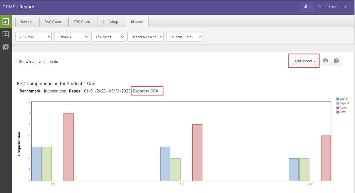Switch to the BAS Class tab
The width and height of the screenshot is (355, 193).
pyautogui.click(x=53, y=22)
